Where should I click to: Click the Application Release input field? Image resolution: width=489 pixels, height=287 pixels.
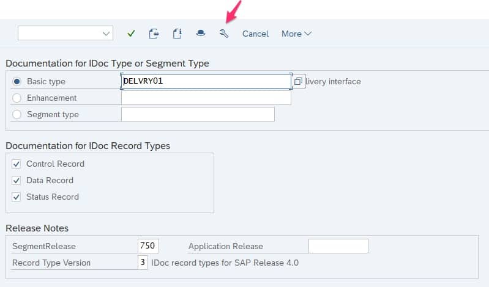[338, 246]
